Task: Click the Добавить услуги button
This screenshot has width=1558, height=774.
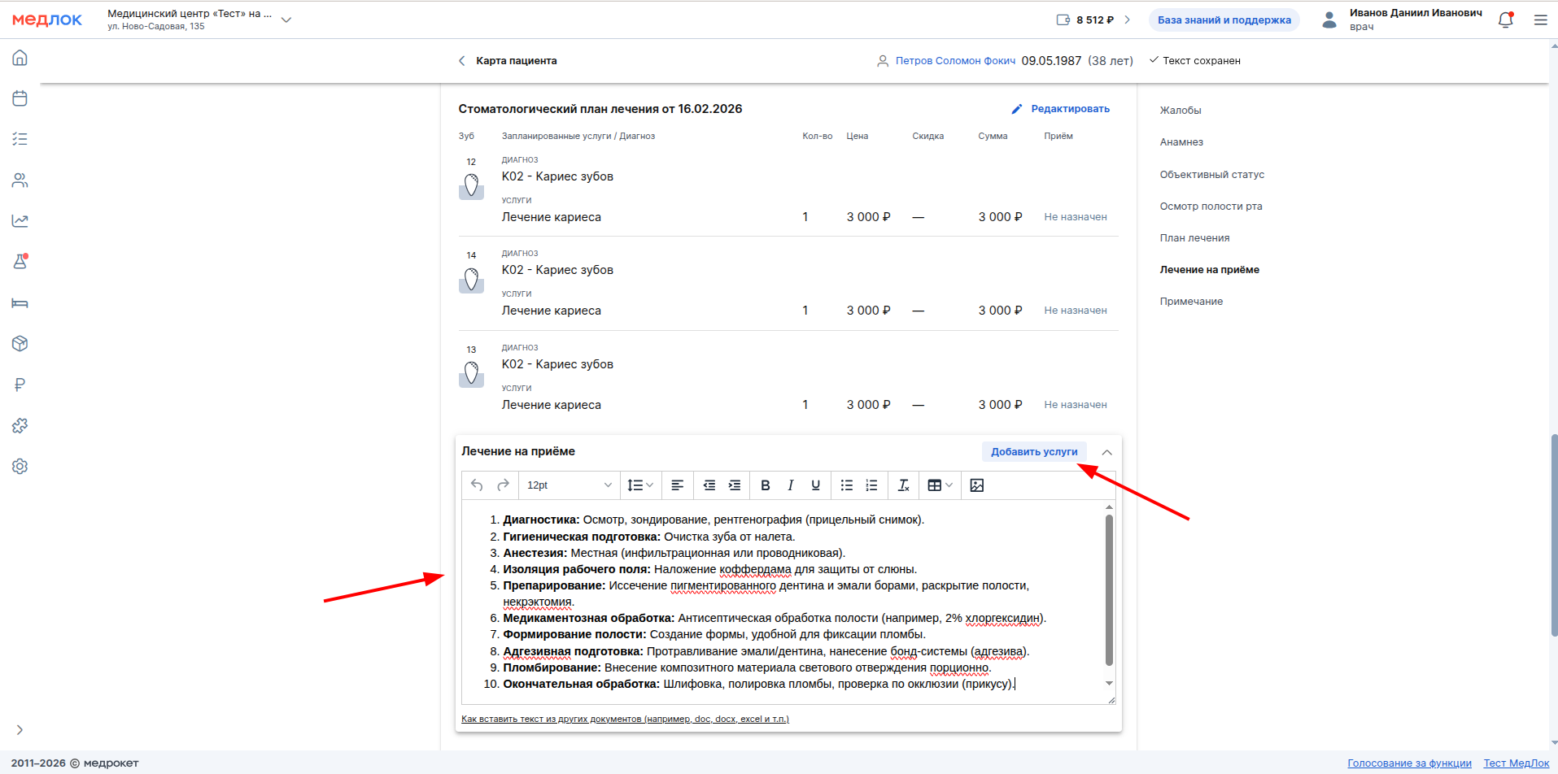Action: click(1033, 452)
